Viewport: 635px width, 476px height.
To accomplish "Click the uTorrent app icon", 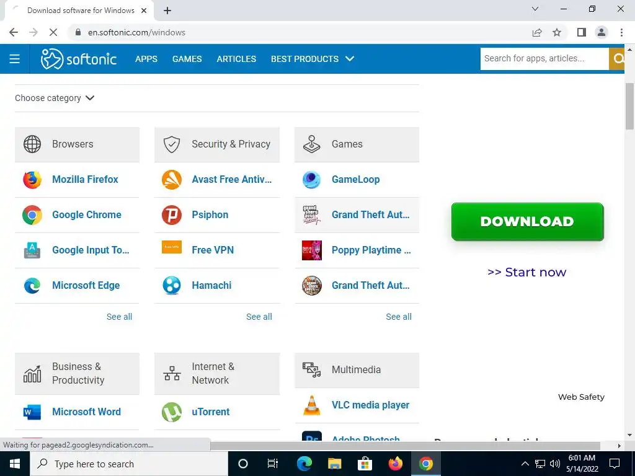I will coord(172,412).
